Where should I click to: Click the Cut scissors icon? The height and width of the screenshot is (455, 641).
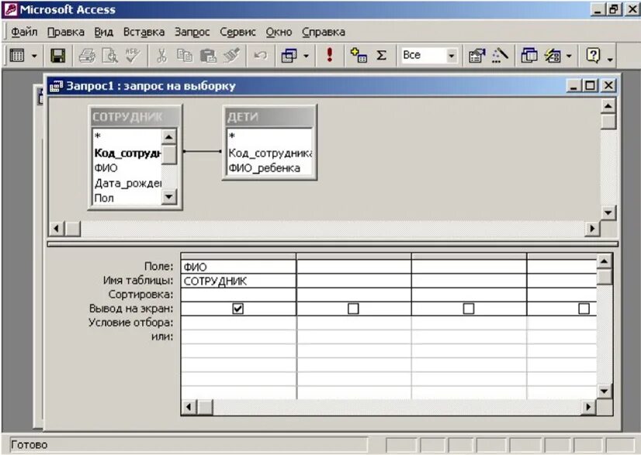162,56
